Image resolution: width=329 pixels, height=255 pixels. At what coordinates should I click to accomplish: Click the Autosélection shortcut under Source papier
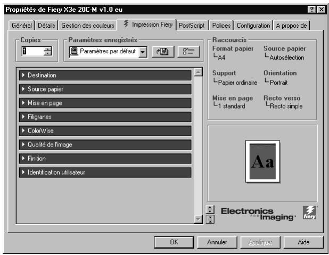pos(287,57)
